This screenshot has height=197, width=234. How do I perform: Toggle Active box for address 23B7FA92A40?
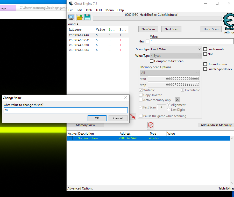click(x=71, y=138)
